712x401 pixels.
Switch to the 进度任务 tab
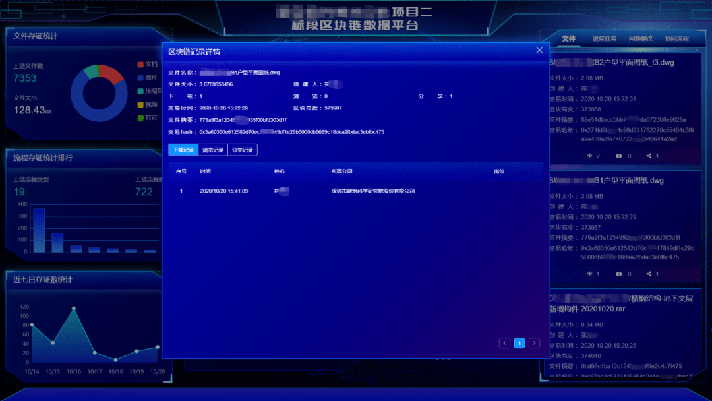(605, 39)
